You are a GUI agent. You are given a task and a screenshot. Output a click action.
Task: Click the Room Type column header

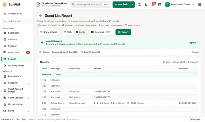coord(55,69)
